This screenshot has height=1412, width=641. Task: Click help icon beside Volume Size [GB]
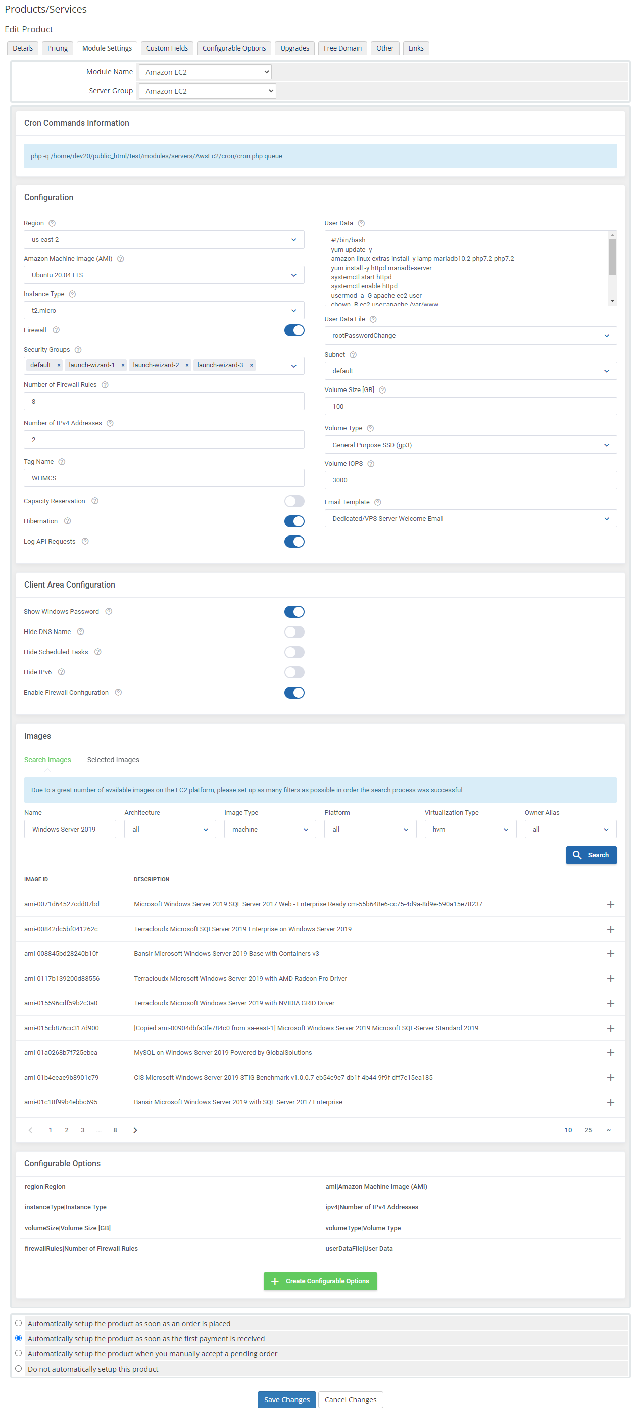(382, 389)
